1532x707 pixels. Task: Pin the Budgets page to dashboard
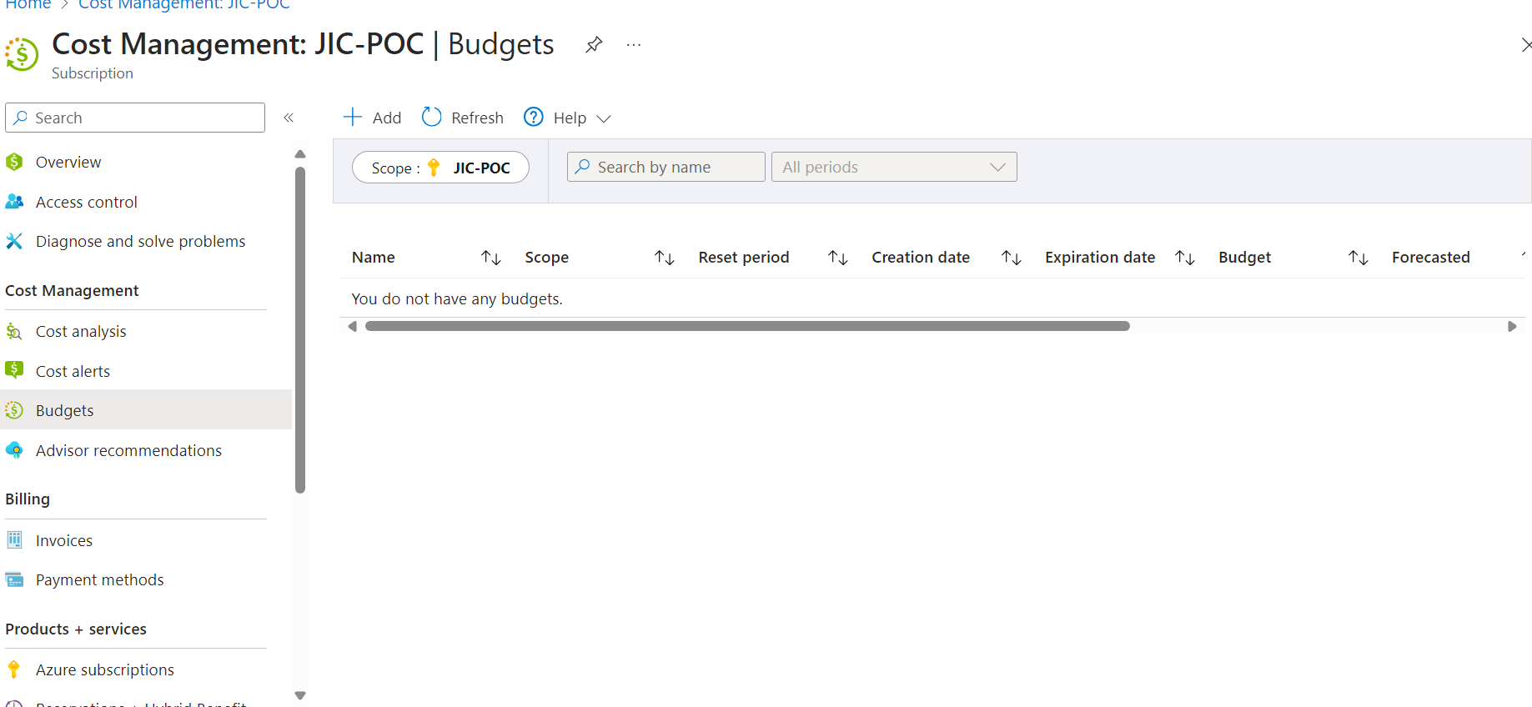click(x=594, y=45)
